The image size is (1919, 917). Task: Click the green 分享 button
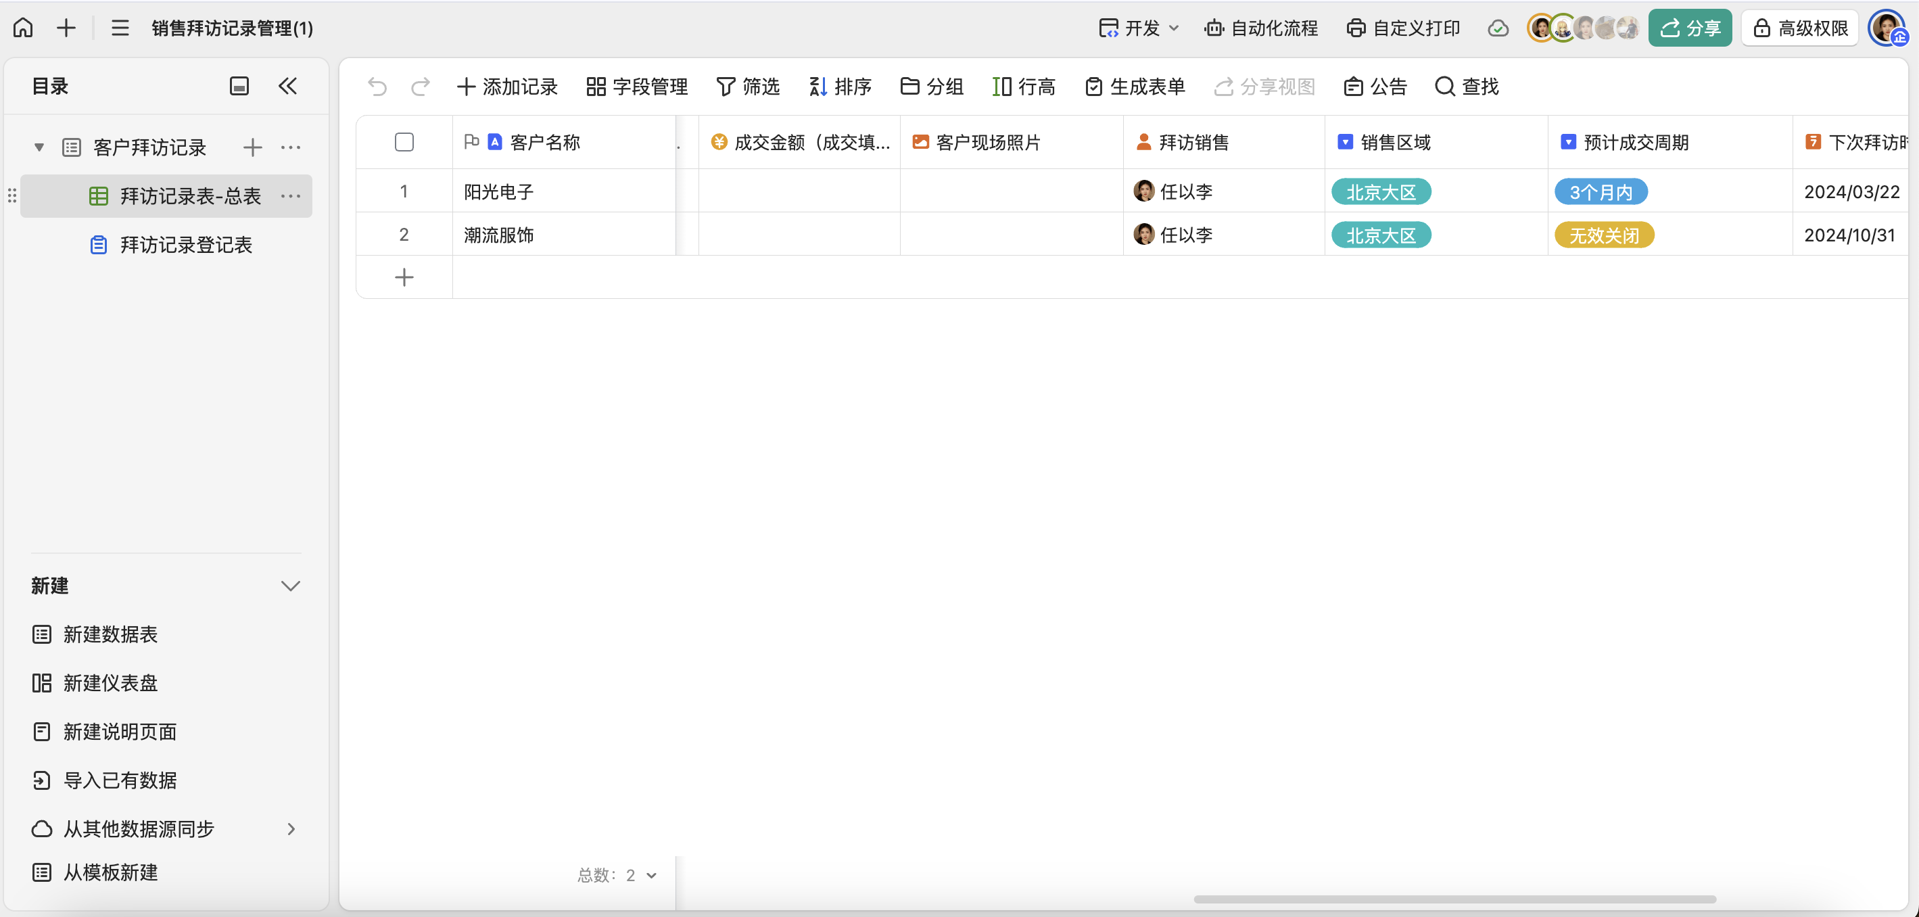tap(1690, 28)
